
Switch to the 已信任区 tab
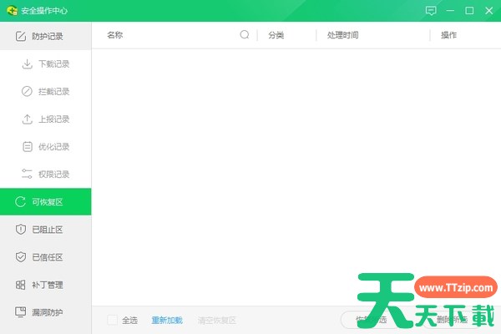46,257
